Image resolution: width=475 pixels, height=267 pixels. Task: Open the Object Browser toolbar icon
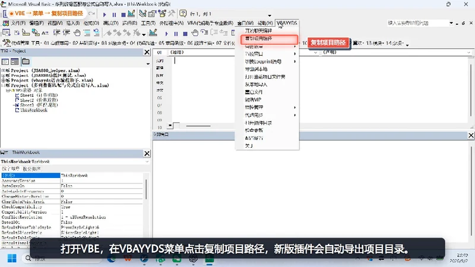pyautogui.click(x=161, y=14)
